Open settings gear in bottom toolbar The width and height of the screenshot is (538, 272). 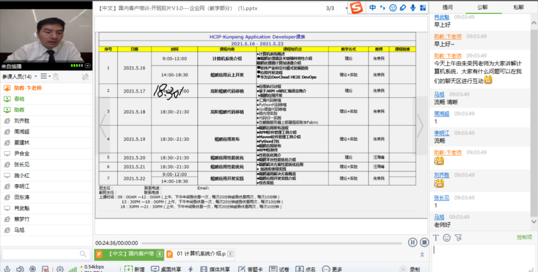60,269
